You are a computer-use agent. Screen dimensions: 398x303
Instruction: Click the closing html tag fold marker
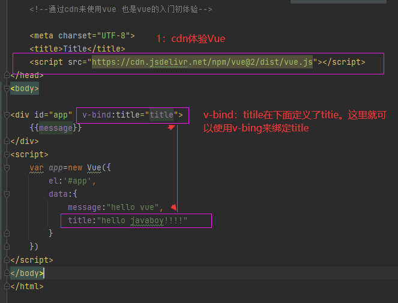(7, 286)
